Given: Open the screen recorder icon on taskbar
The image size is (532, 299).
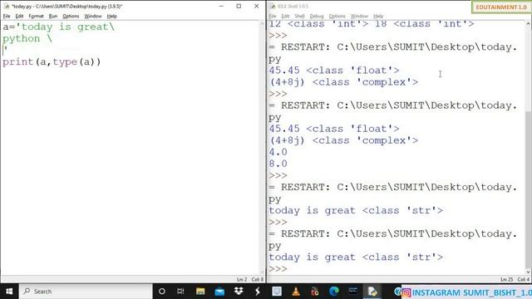Looking at the screenshot, I should tap(315, 292).
